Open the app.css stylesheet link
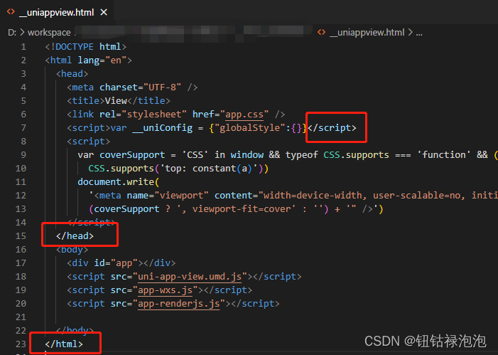The height and width of the screenshot is (355, 498). point(244,115)
